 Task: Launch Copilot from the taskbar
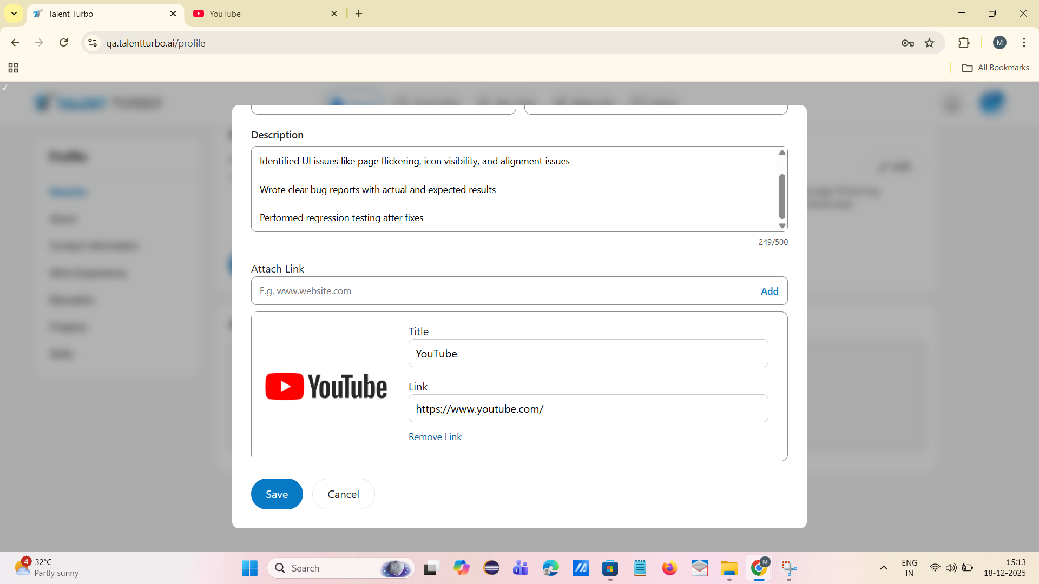coord(462,568)
